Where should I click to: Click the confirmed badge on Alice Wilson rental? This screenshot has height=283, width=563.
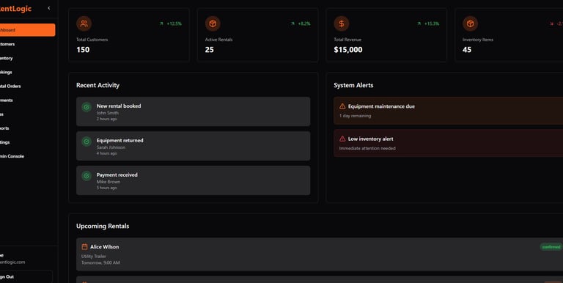point(551,247)
